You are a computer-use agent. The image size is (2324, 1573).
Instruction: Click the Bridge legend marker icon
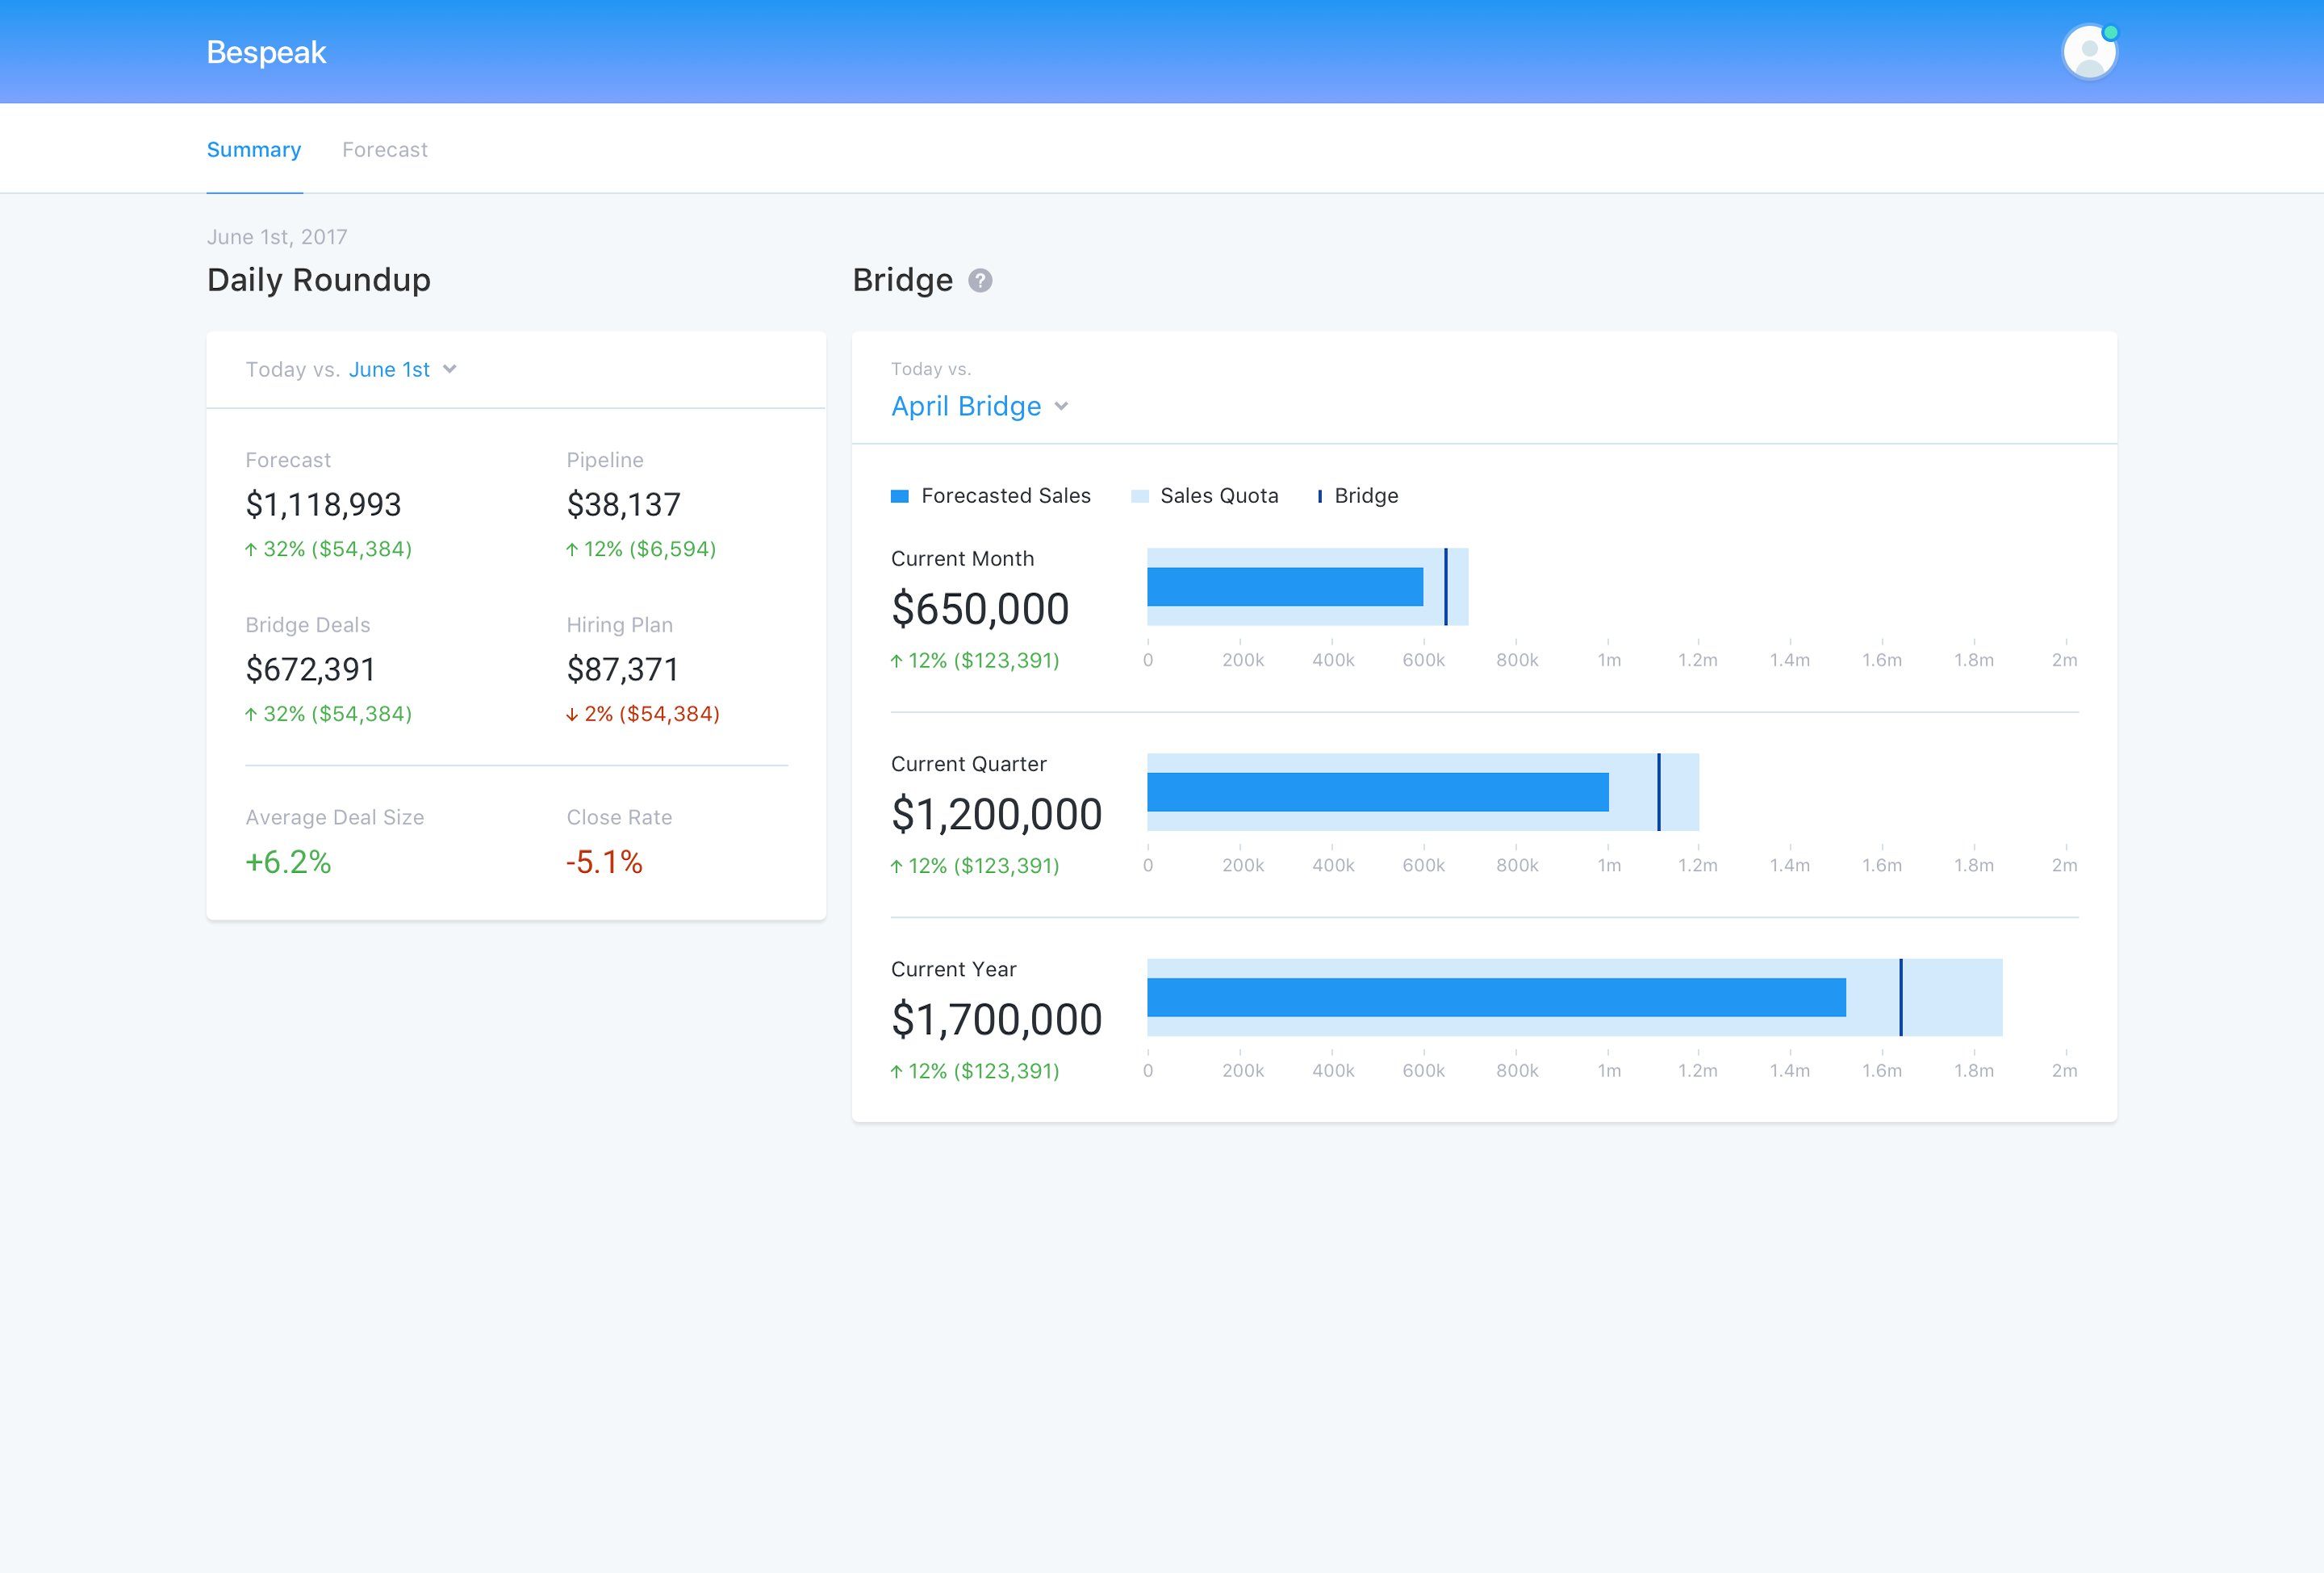coord(1319,497)
